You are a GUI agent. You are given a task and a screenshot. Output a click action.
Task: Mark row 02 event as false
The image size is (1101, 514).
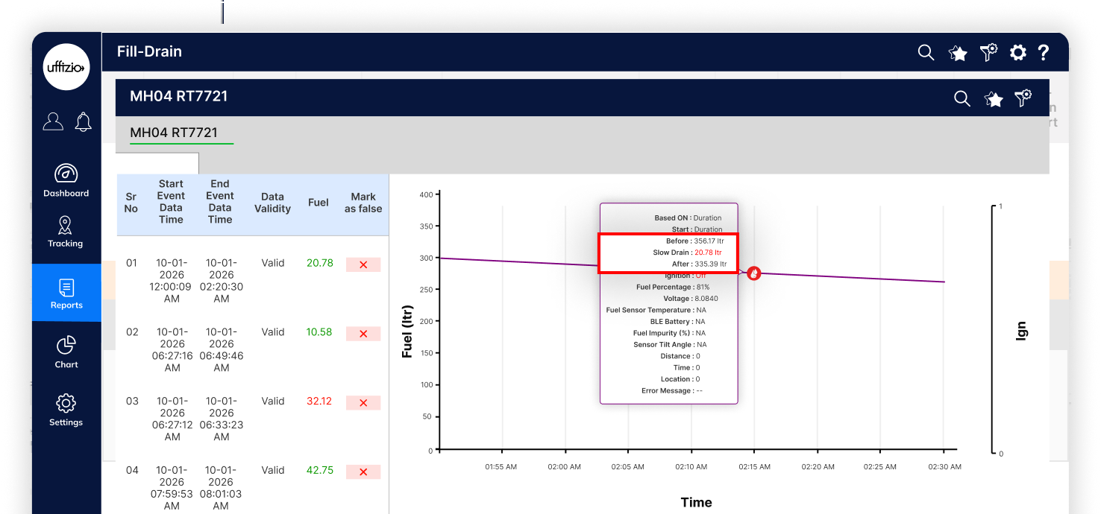point(363,334)
